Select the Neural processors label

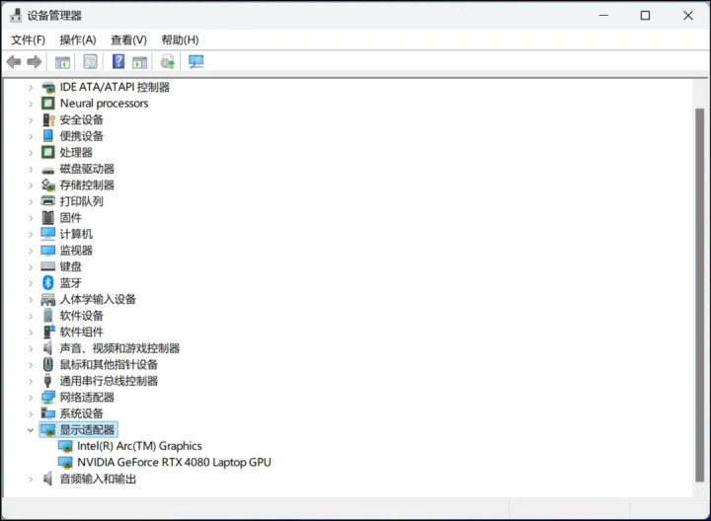pos(105,104)
